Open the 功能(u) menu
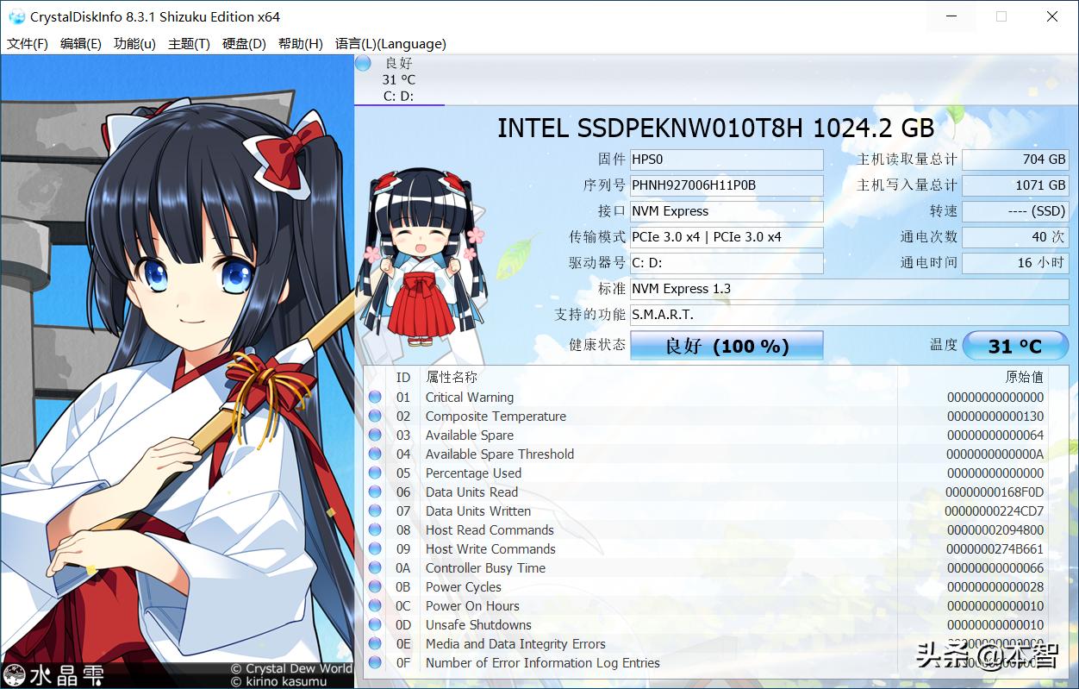 (135, 44)
